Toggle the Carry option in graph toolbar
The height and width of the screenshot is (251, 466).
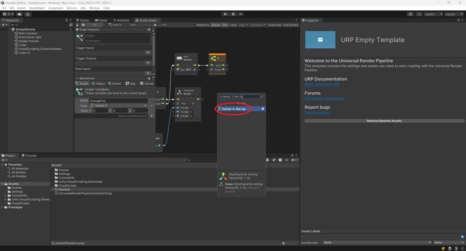[x=233, y=25]
